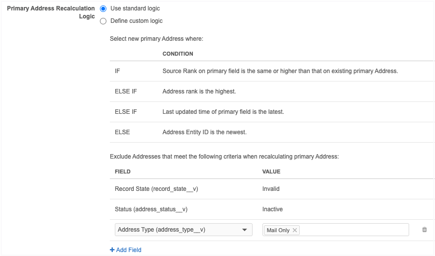Delete the Address Type row via trash icon
The image size is (435, 256).
point(424,230)
